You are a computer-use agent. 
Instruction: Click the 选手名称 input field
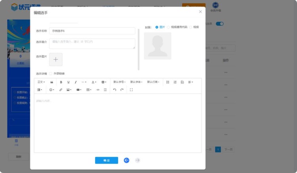[x=92, y=31]
